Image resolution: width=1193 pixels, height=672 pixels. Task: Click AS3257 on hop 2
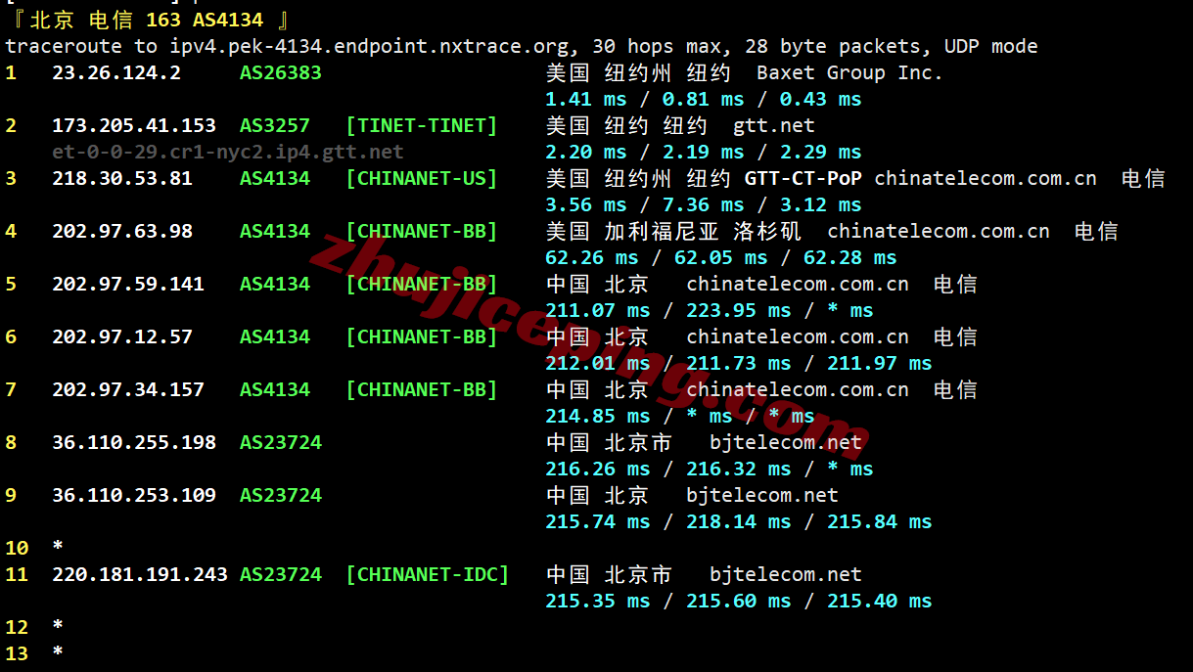click(275, 125)
